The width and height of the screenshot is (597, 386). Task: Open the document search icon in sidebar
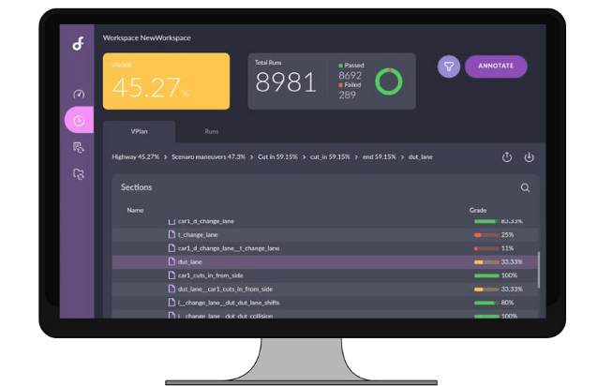pos(79,147)
